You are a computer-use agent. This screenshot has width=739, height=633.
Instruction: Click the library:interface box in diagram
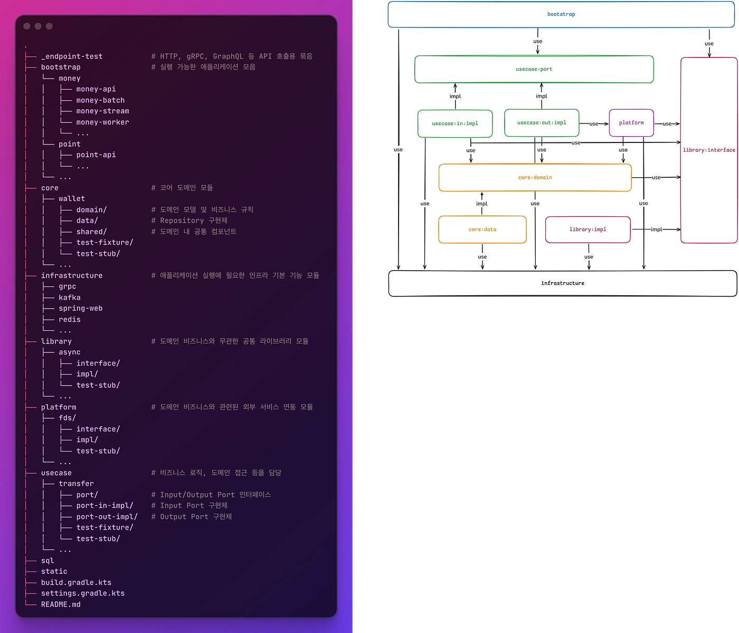(709, 150)
